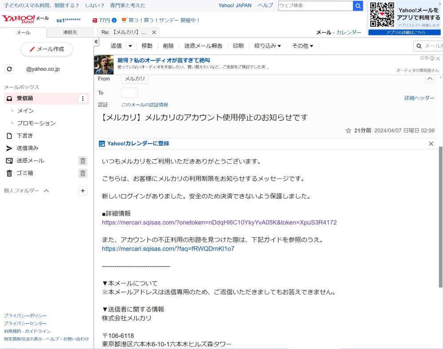Screen dimensions: 443x349
Task: Switch to the メール tab
Action: tap(23, 32)
